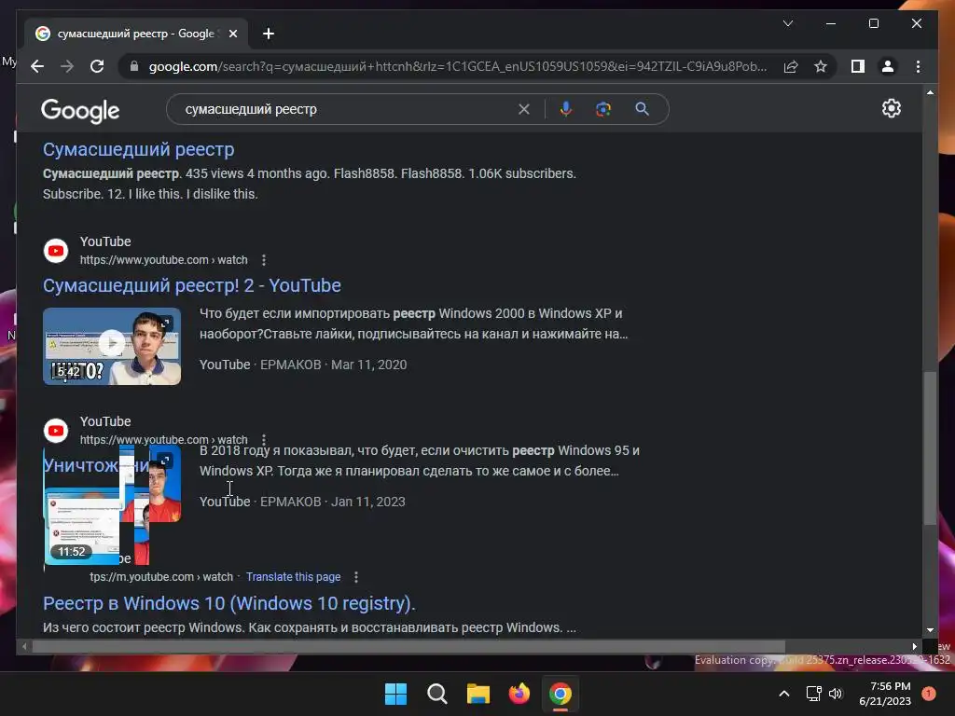955x716 pixels.
Task: Click the vertical page scrollbar thumb
Action: tap(930, 447)
